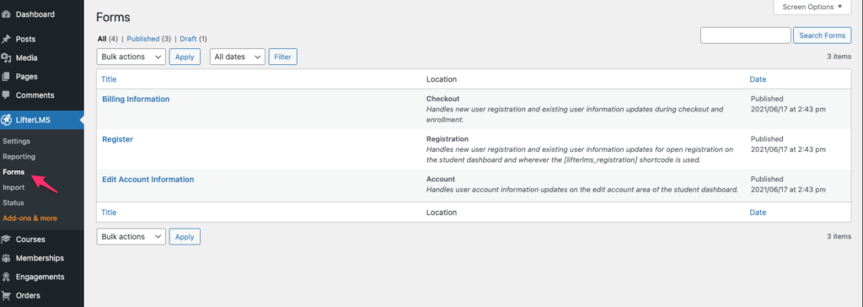Click the Courses graduation cap icon

click(x=6, y=240)
